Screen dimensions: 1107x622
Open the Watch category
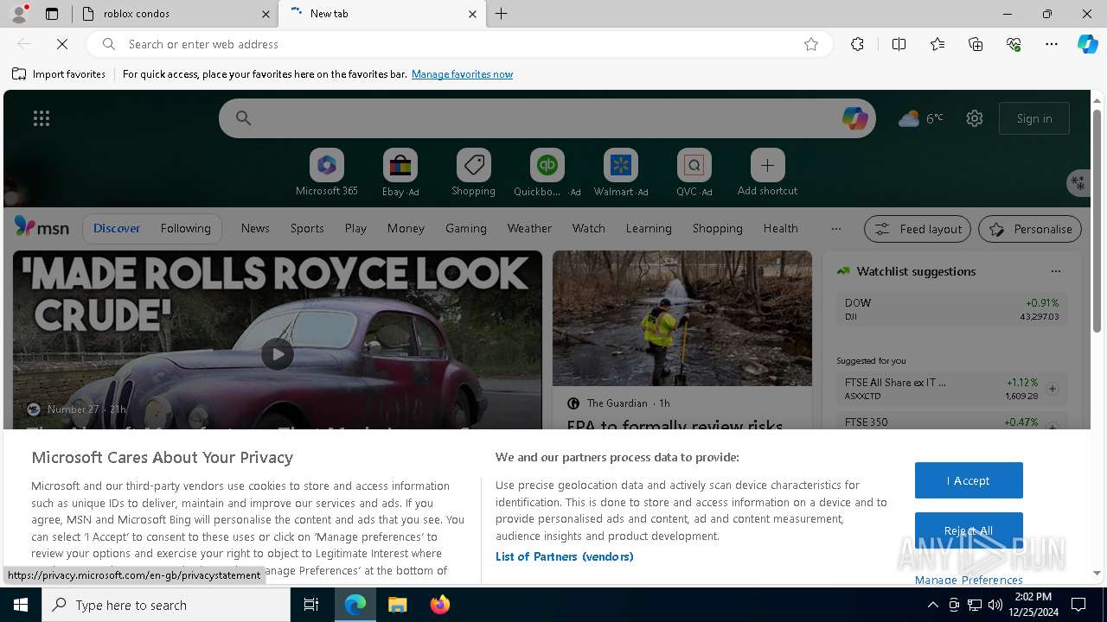[x=589, y=228]
